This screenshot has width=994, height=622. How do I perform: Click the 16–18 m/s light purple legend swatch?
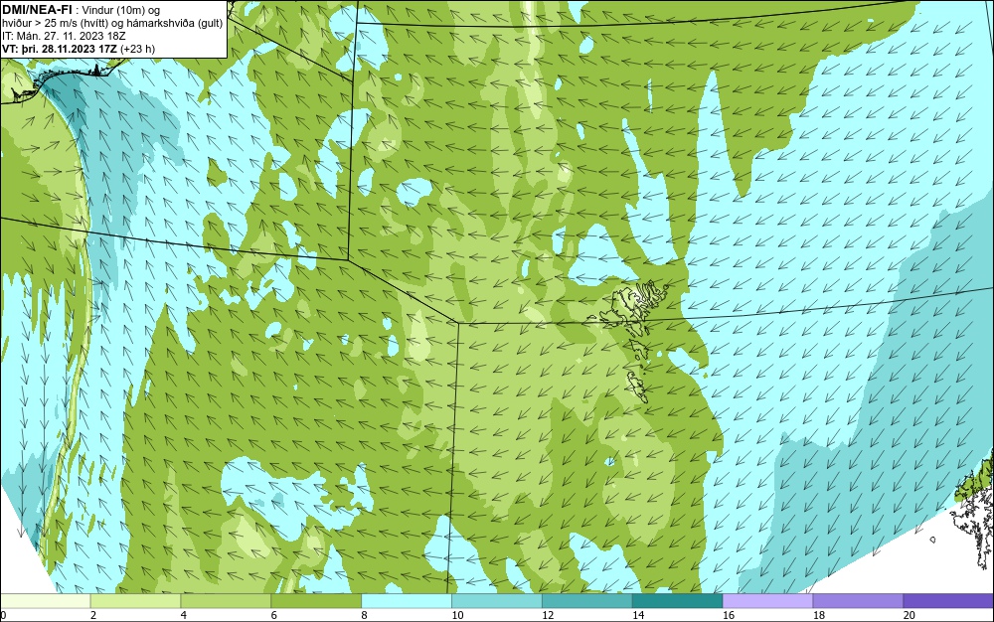(x=767, y=600)
